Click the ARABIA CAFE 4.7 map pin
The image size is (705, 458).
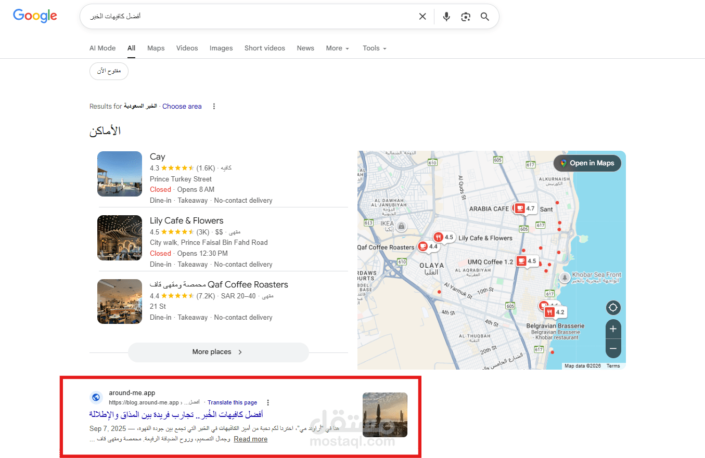[x=524, y=208]
